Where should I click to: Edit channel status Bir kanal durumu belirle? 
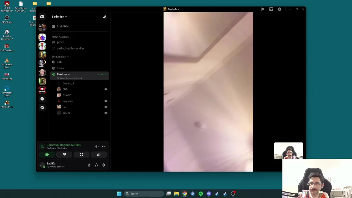click(x=70, y=78)
